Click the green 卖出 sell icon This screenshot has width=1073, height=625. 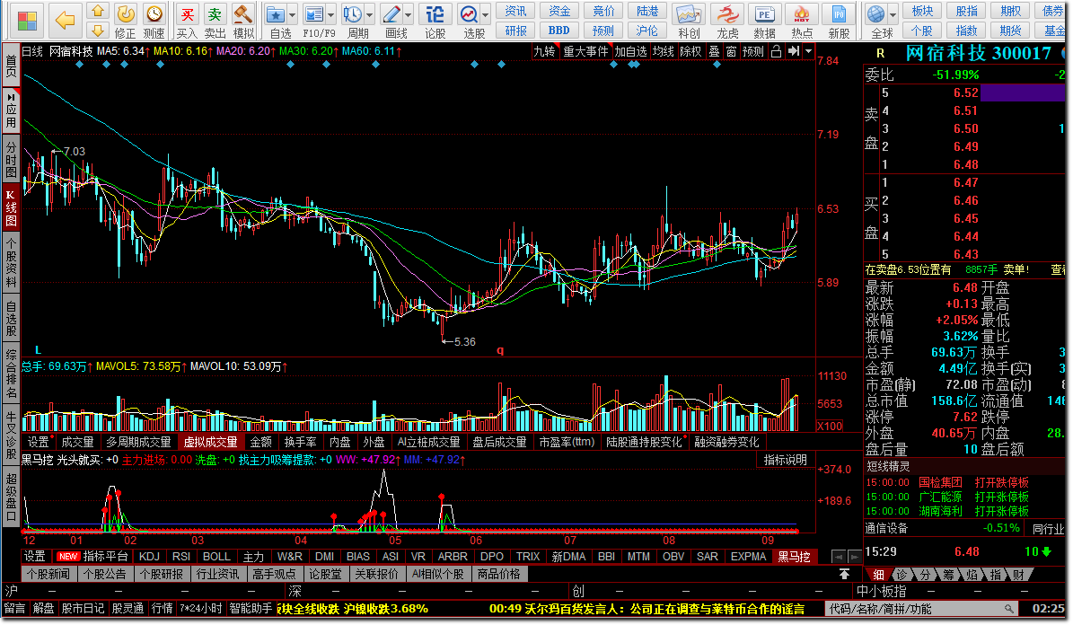pyautogui.click(x=215, y=13)
